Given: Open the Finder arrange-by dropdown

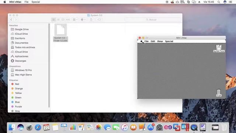Looking at the screenshot, I should pos(75,20).
